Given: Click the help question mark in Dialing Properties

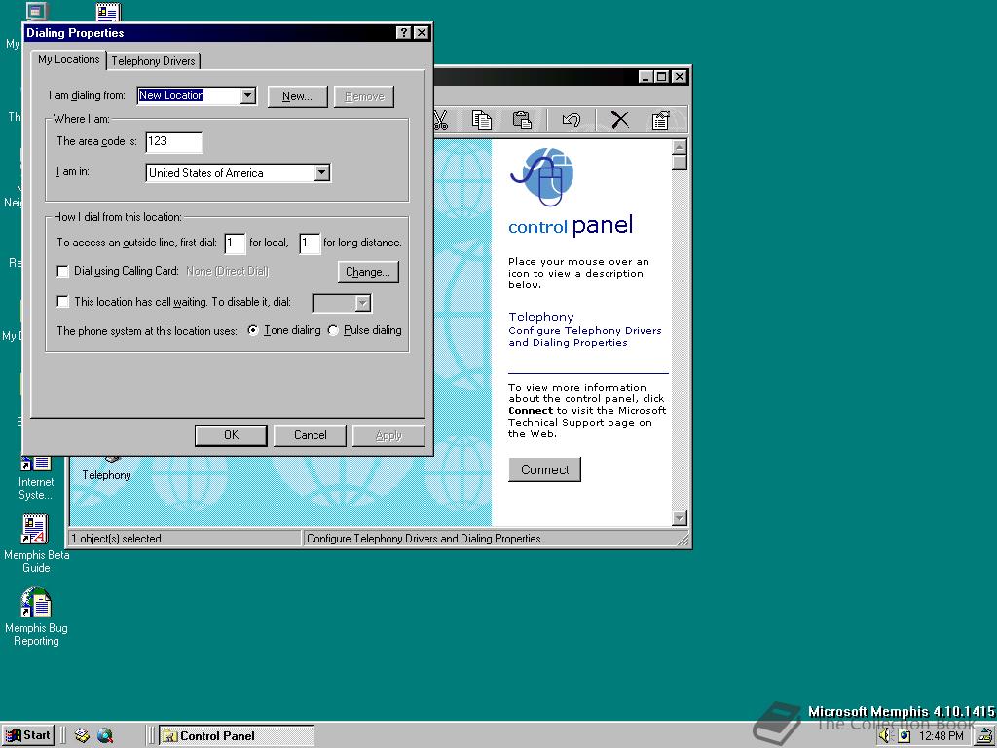Looking at the screenshot, I should click(x=403, y=32).
